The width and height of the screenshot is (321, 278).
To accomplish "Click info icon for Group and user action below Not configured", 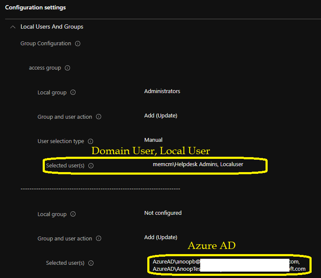I will pyautogui.click(x=99, y=239).
